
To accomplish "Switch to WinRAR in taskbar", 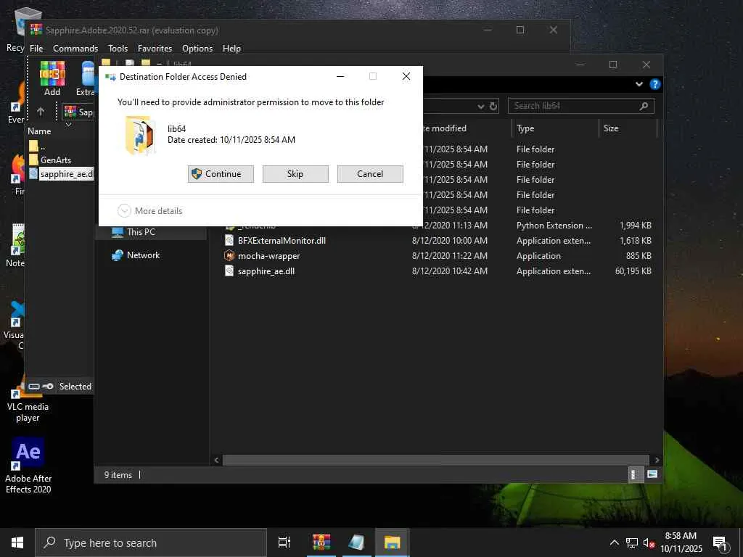I will pyautogui.click(x=321, y=542).
